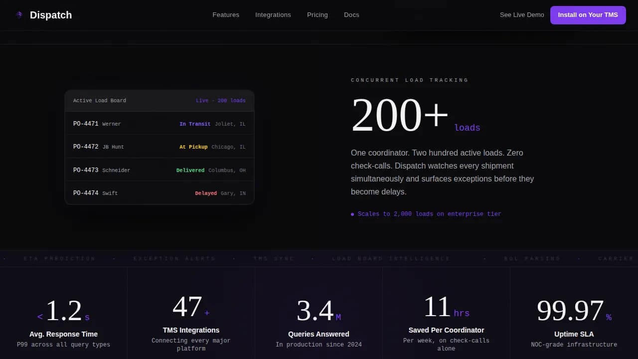Open the Docs nav link
Image resolution: width=638 pixels, height=359 pixels.
pyautogui.click(x=351, y=15)
